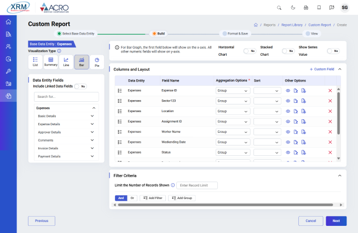
Task: Open the wrench tools sidebar icon
Action: coord(8,71)
